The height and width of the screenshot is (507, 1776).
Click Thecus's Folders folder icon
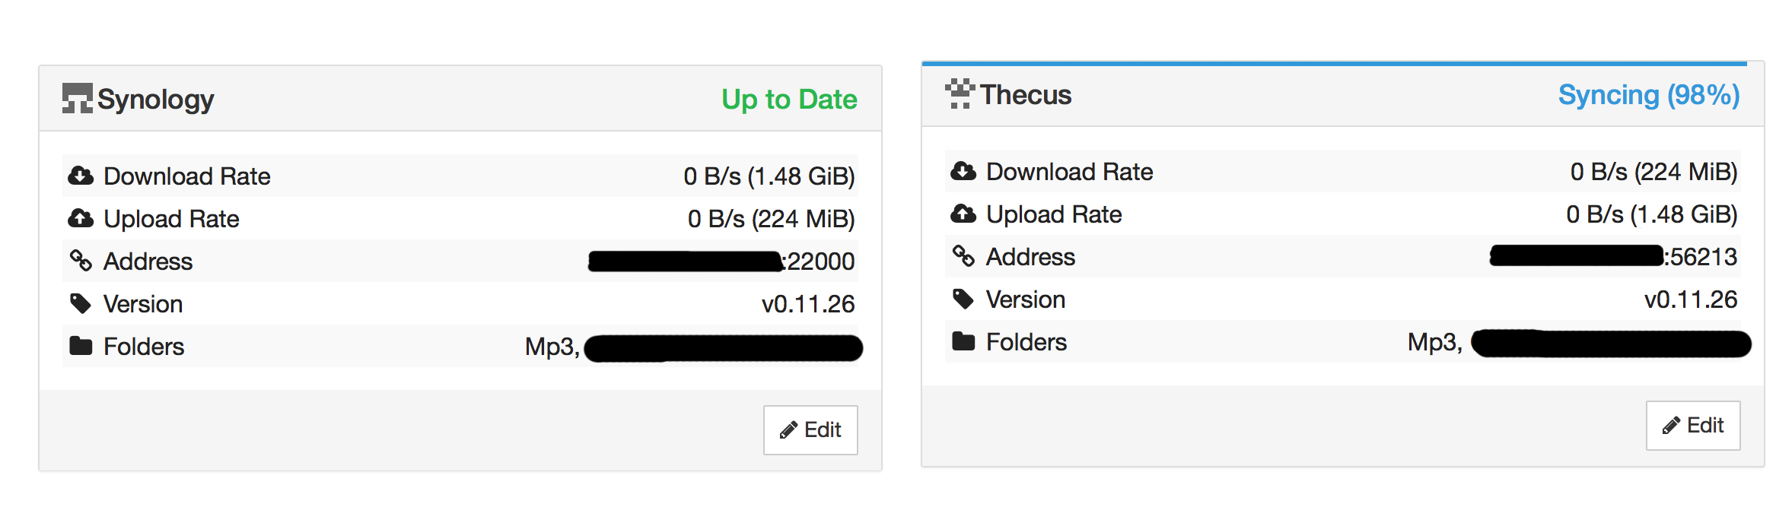[963, 342]
